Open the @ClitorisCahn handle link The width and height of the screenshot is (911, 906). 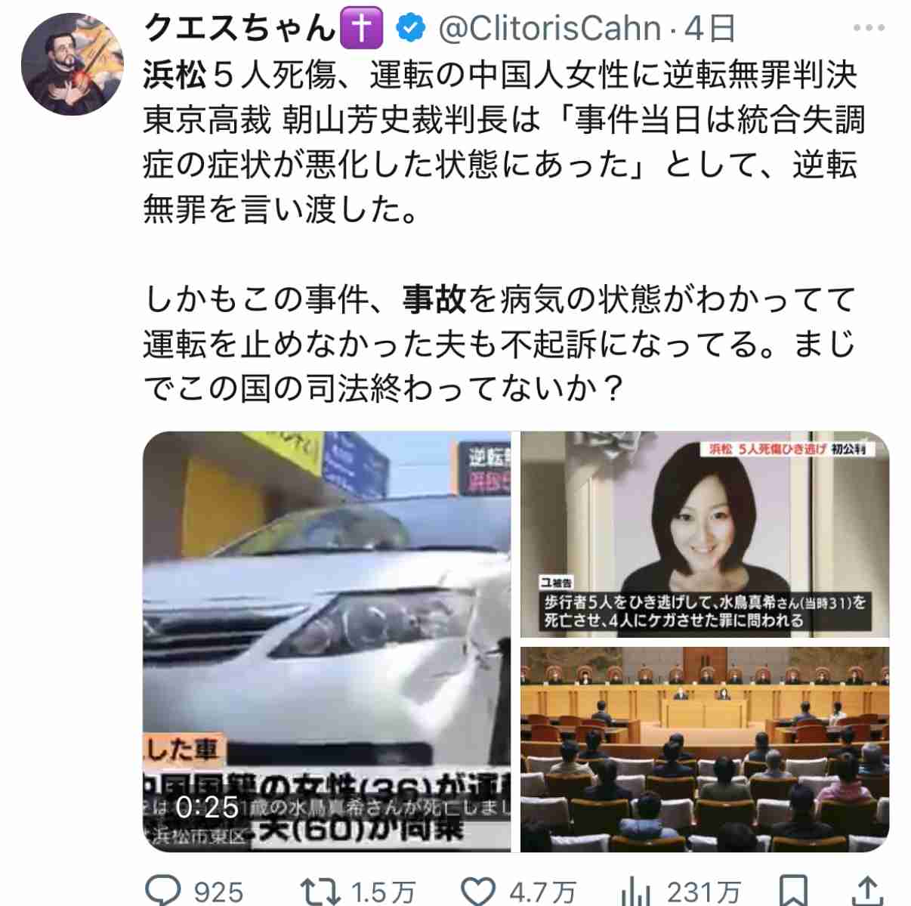coord(550,29)
